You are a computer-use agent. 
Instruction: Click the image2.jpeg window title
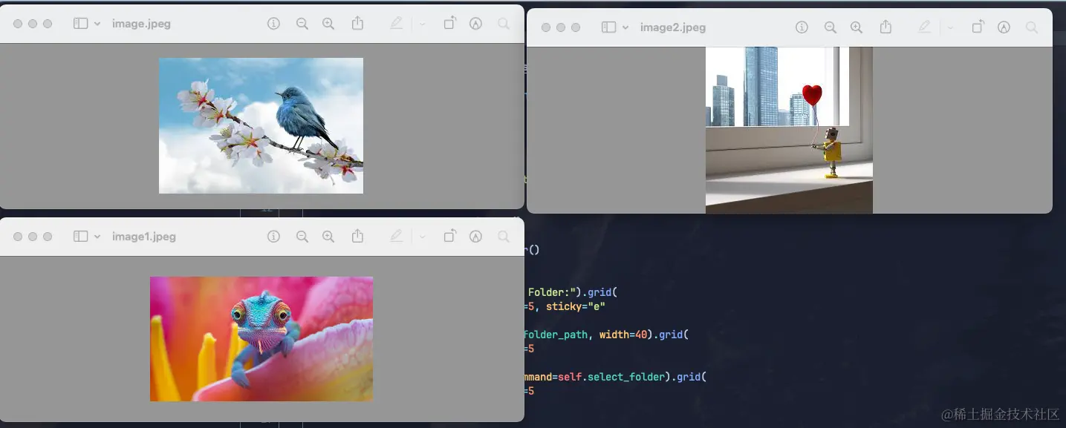[673, 27]
